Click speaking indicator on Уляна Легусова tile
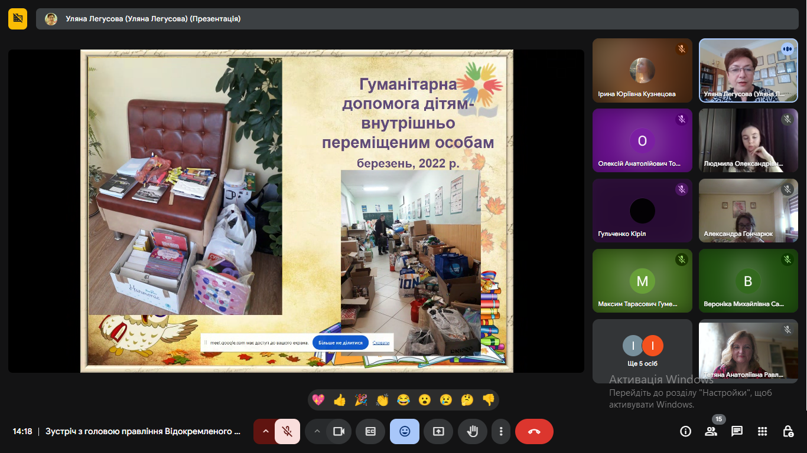The width and height of the screenshot is (807, 453). click(787, 49)
